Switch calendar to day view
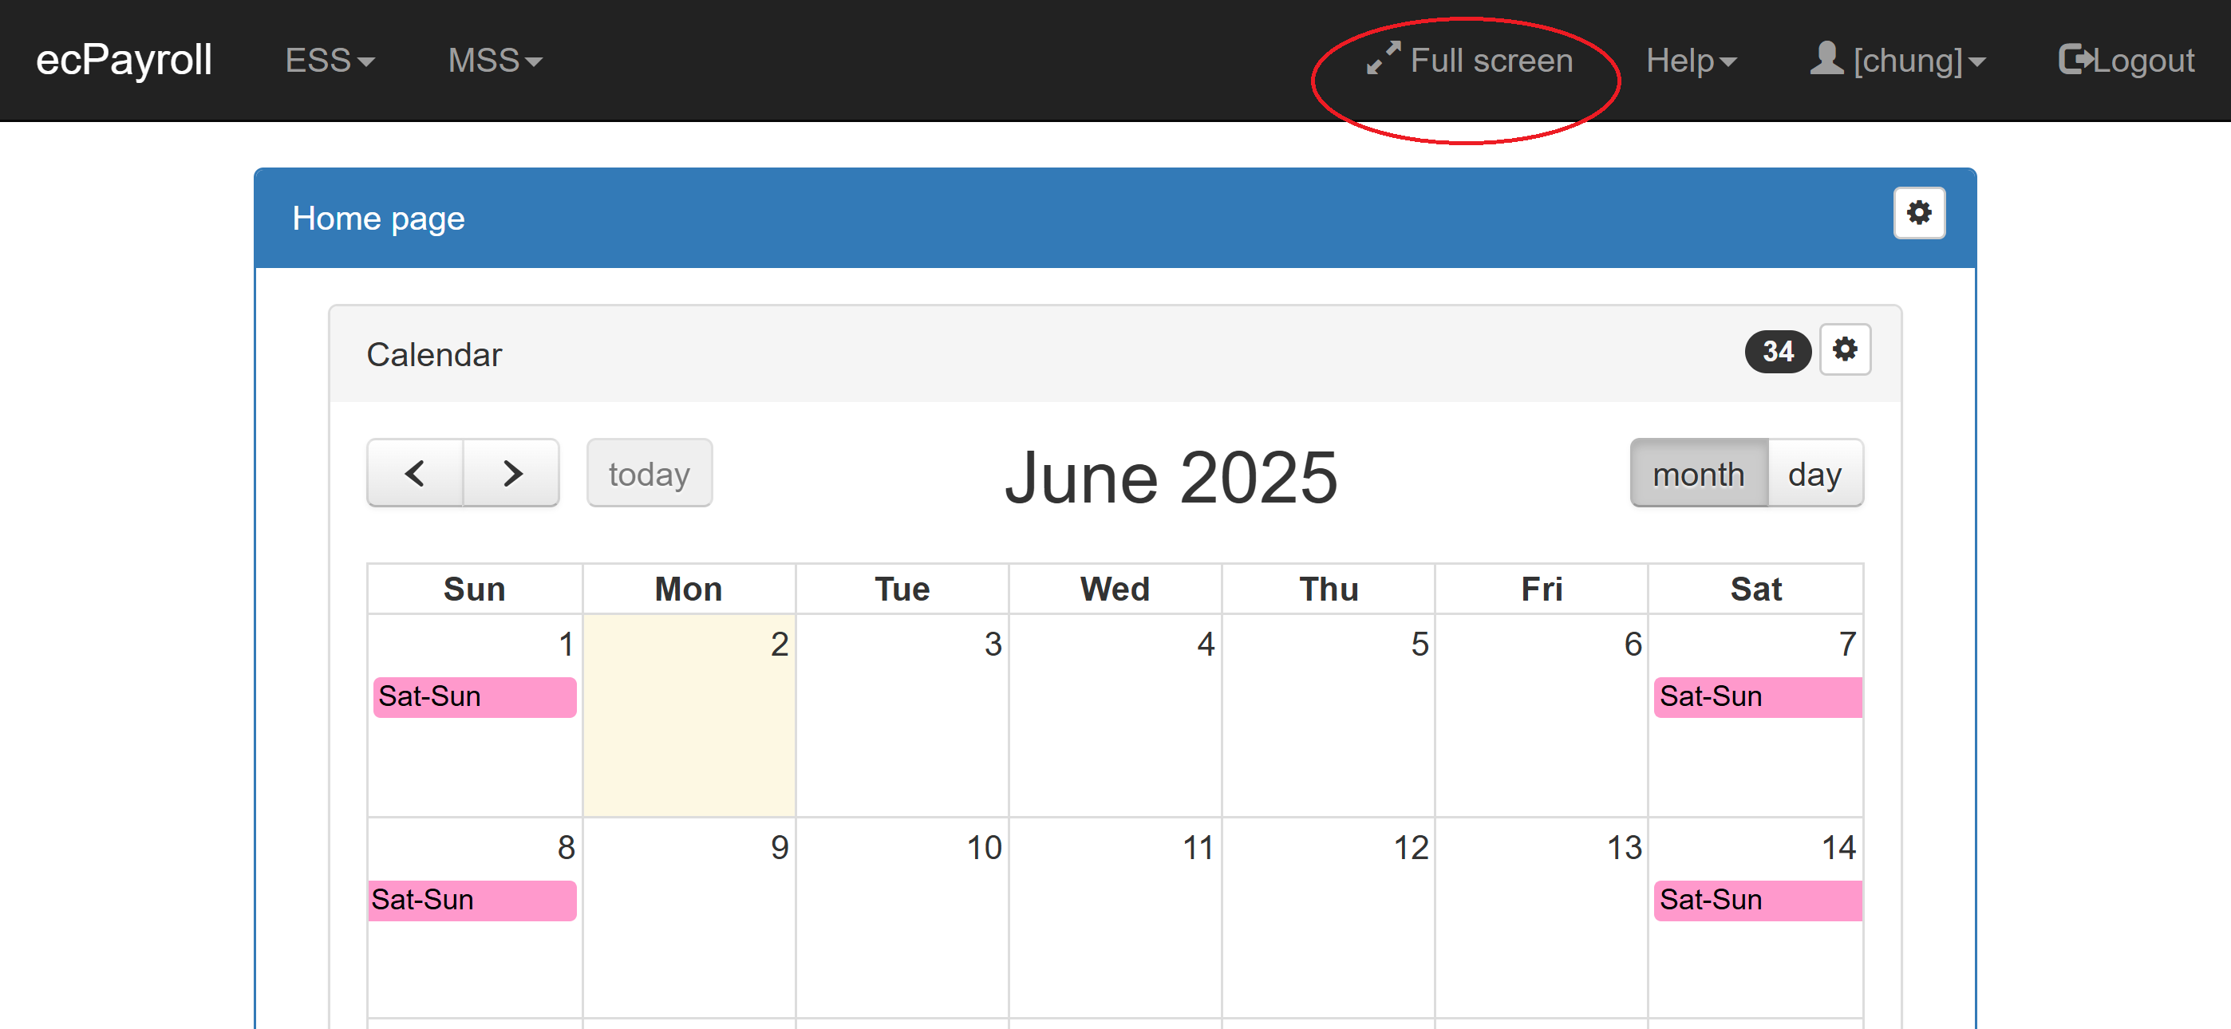Image resolution: width=2231 pixels, height=1029 pixels. tap(1814, 474)
